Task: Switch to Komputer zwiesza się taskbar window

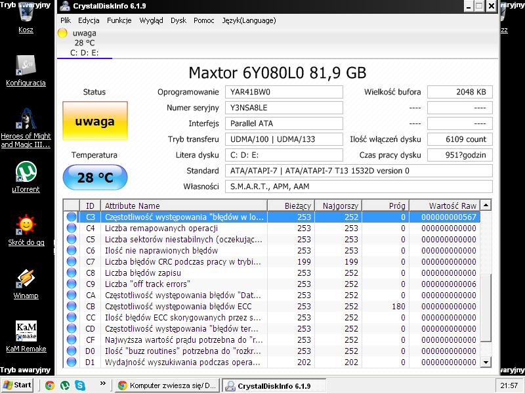Action: (x=169, y=385)
